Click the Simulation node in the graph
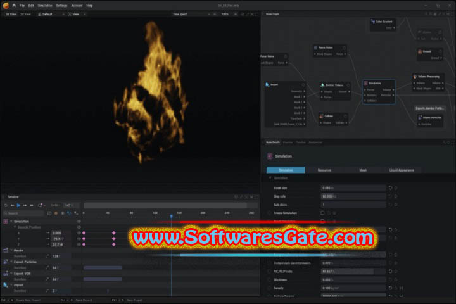This screenshot has height=304, width=456. [x=379, y=83]
